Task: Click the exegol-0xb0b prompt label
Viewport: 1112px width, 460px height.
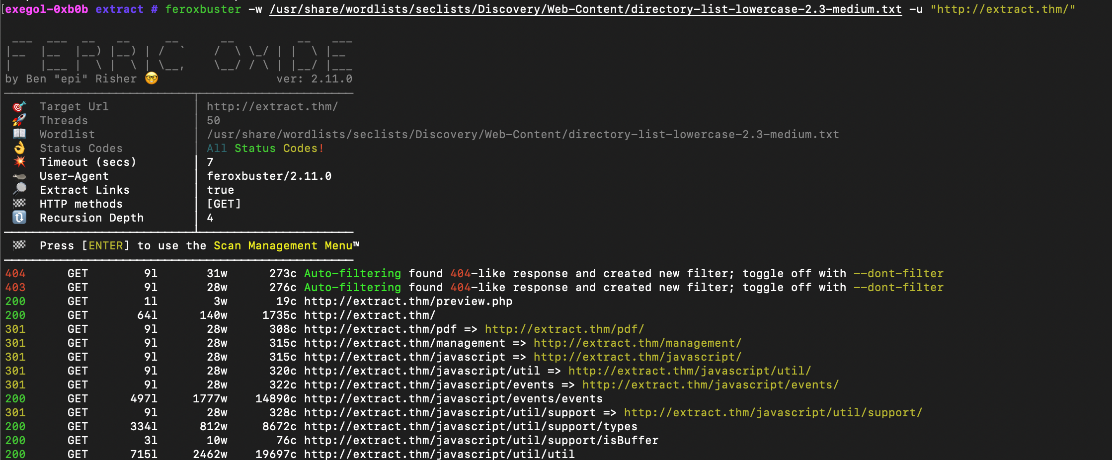Action: [x=47, y=9]
